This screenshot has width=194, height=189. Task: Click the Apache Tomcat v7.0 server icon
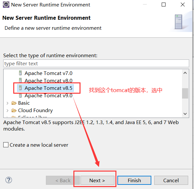[20, 73]
